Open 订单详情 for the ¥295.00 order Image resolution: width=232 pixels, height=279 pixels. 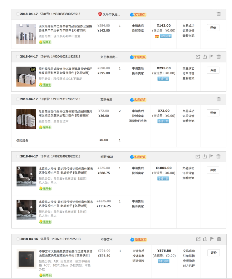pyautogui.click(x=188, y=73)
